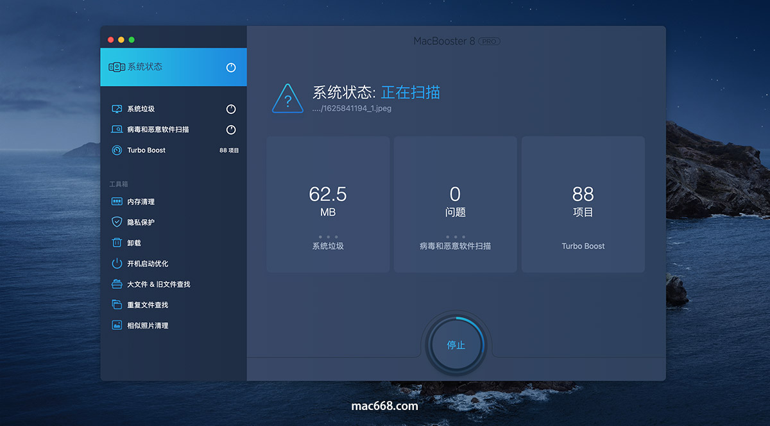Select 病毒和恶意软件扫描 in sidebar
The height and width of the screenshot is (426, 770).
(x=173, y=130)
